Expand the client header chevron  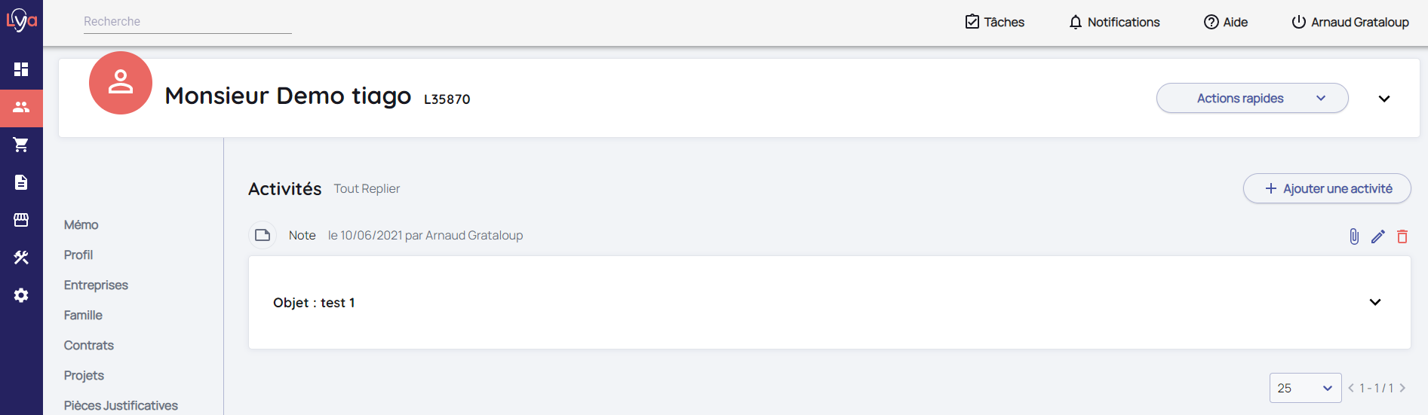[x=1384, y=99]
